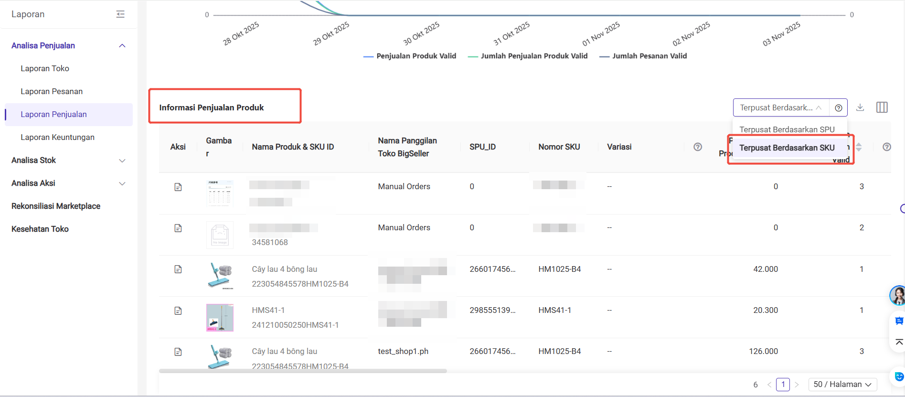Screen dimensions: 905x397
Task: Click the download export icon
Action: tap(860, 107)
